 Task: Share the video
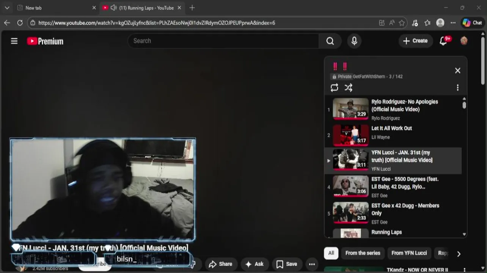click(x=221, y=264)
